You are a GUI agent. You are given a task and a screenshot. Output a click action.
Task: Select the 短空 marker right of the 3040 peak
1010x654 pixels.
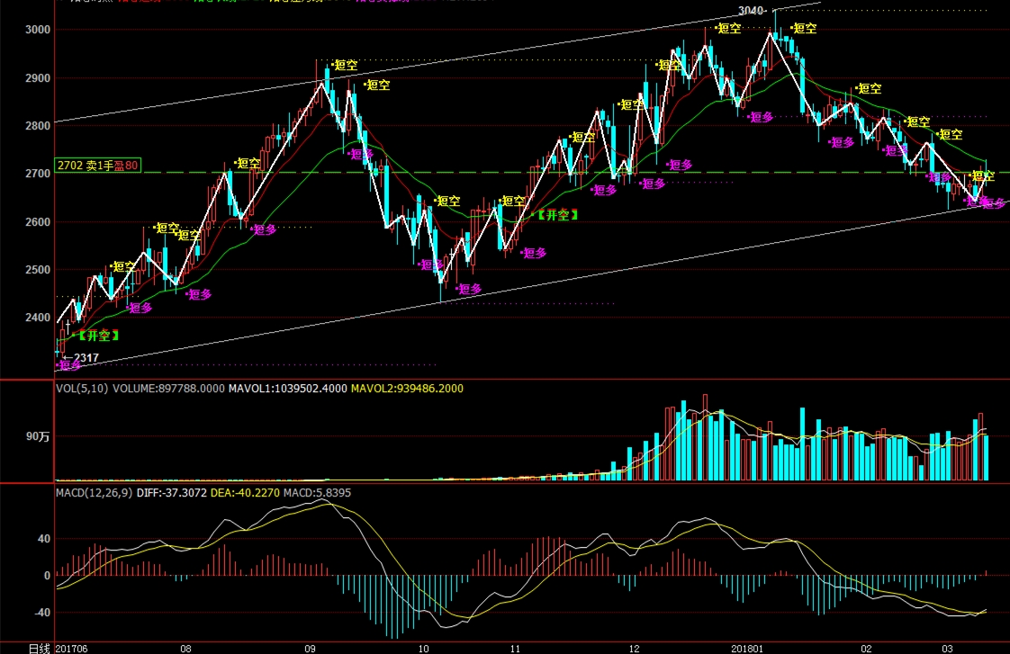(x=803, y=28)
